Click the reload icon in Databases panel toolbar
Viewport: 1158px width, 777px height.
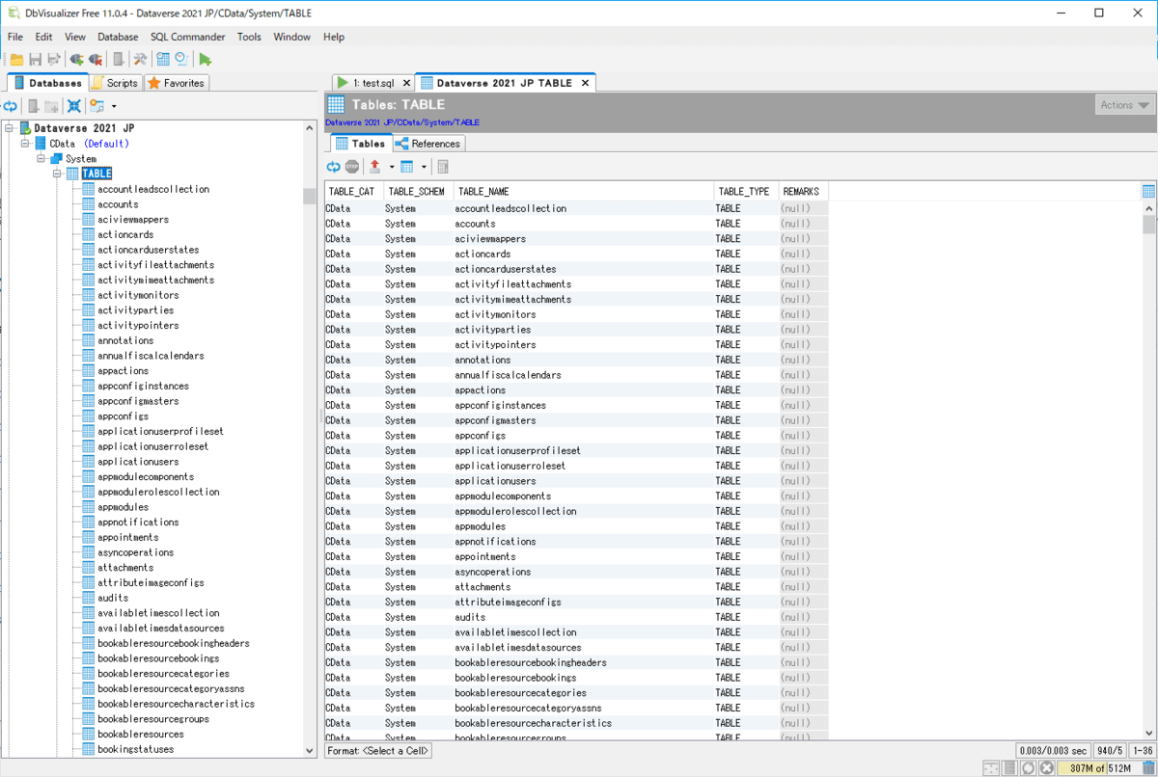11,106
